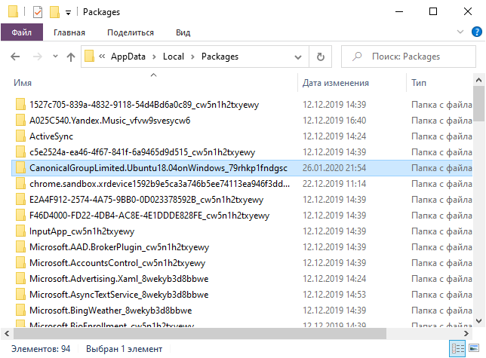Click the title bar folder icon

tap(14, 11)
